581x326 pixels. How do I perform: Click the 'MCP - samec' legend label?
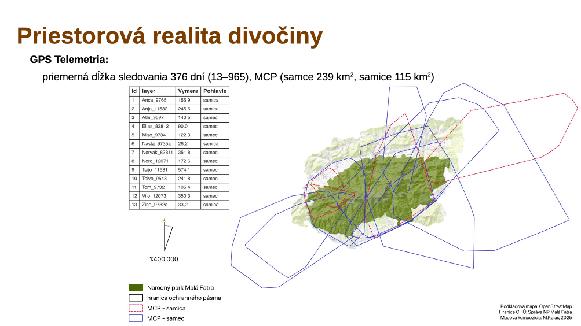point(166,318)
